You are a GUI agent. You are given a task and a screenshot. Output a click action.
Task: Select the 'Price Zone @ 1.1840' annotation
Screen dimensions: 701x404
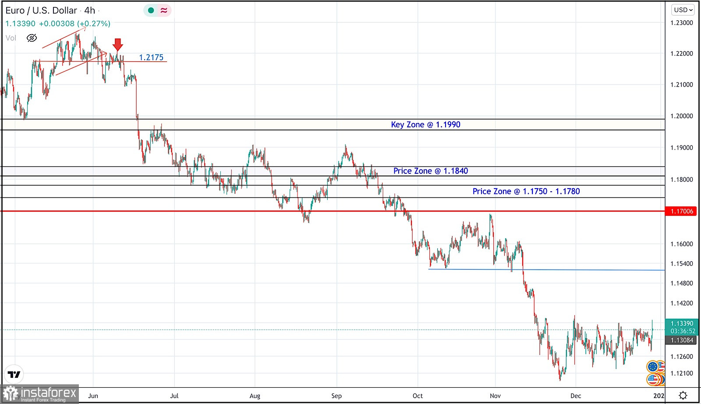point(431,171)
